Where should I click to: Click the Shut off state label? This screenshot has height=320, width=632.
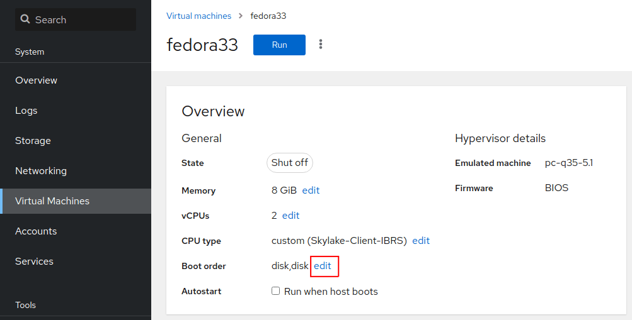pyautogui.click(x=289, y=163)
